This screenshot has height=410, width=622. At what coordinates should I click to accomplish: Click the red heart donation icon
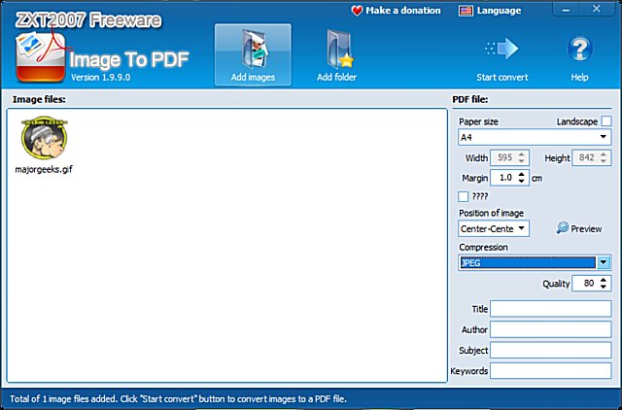click(357, 11)
